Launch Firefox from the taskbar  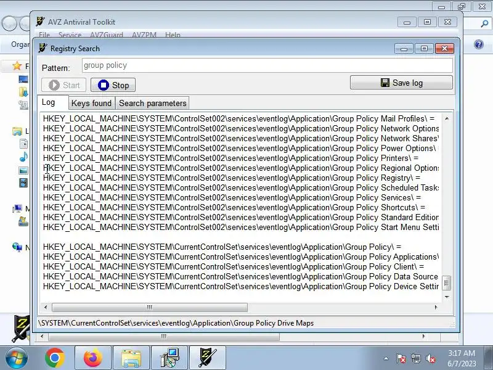(93, 358)
